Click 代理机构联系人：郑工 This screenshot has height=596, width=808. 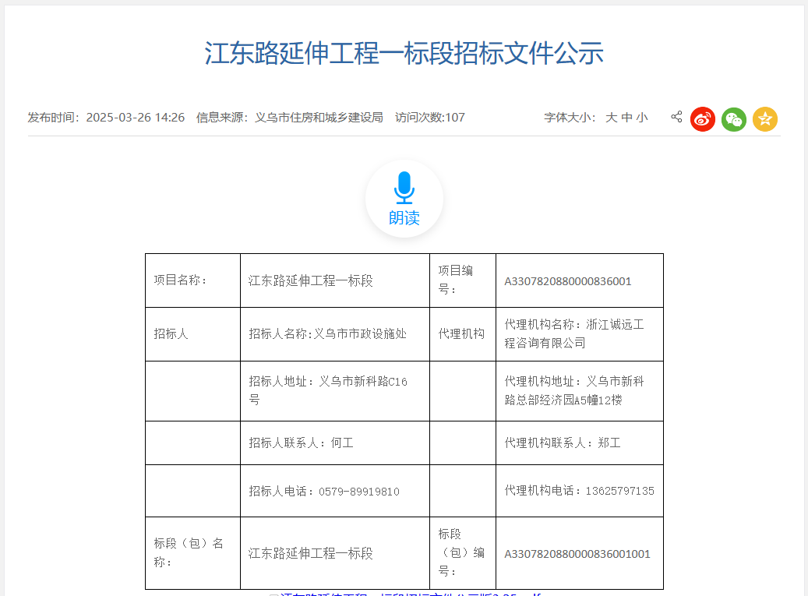563,443
